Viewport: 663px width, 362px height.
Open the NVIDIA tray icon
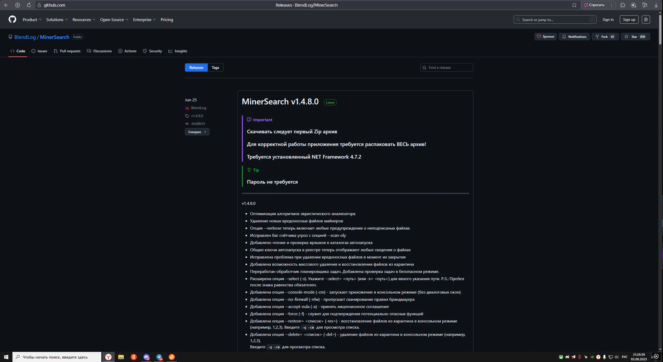click(x=592, y=357)
